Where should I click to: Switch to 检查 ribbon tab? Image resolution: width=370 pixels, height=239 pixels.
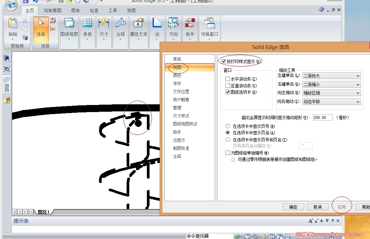point(94,10)
